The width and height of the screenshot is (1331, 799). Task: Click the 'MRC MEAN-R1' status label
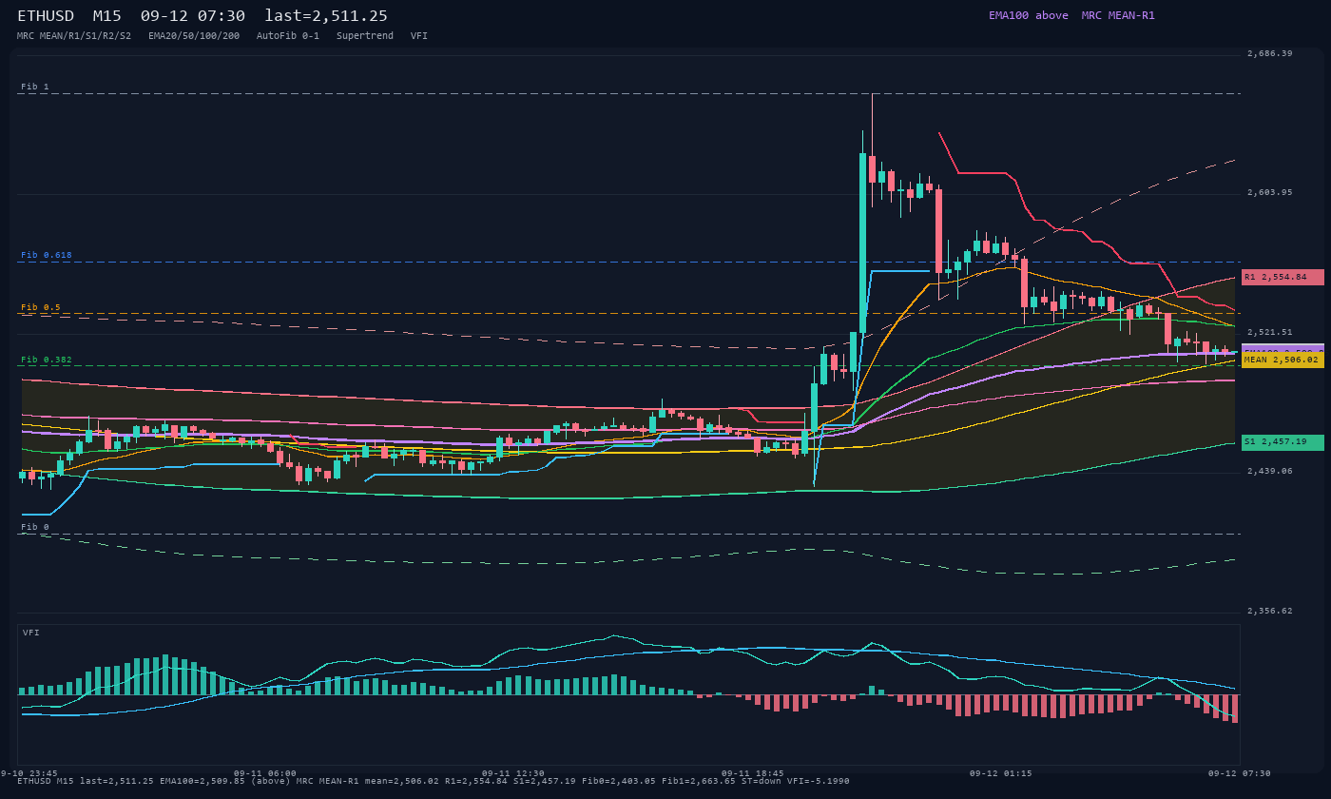(1118, 15)
